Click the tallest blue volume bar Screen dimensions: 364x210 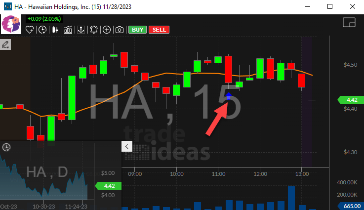pos(291,198)
